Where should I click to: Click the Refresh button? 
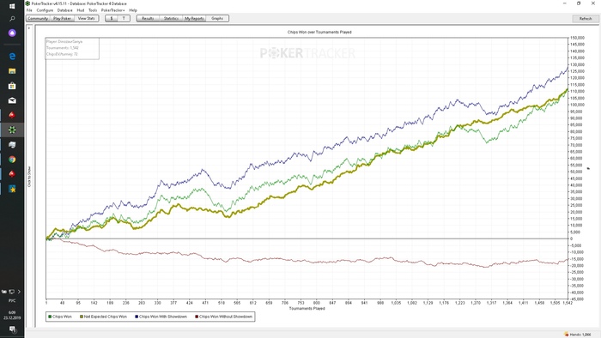click(x=586, y=18)
